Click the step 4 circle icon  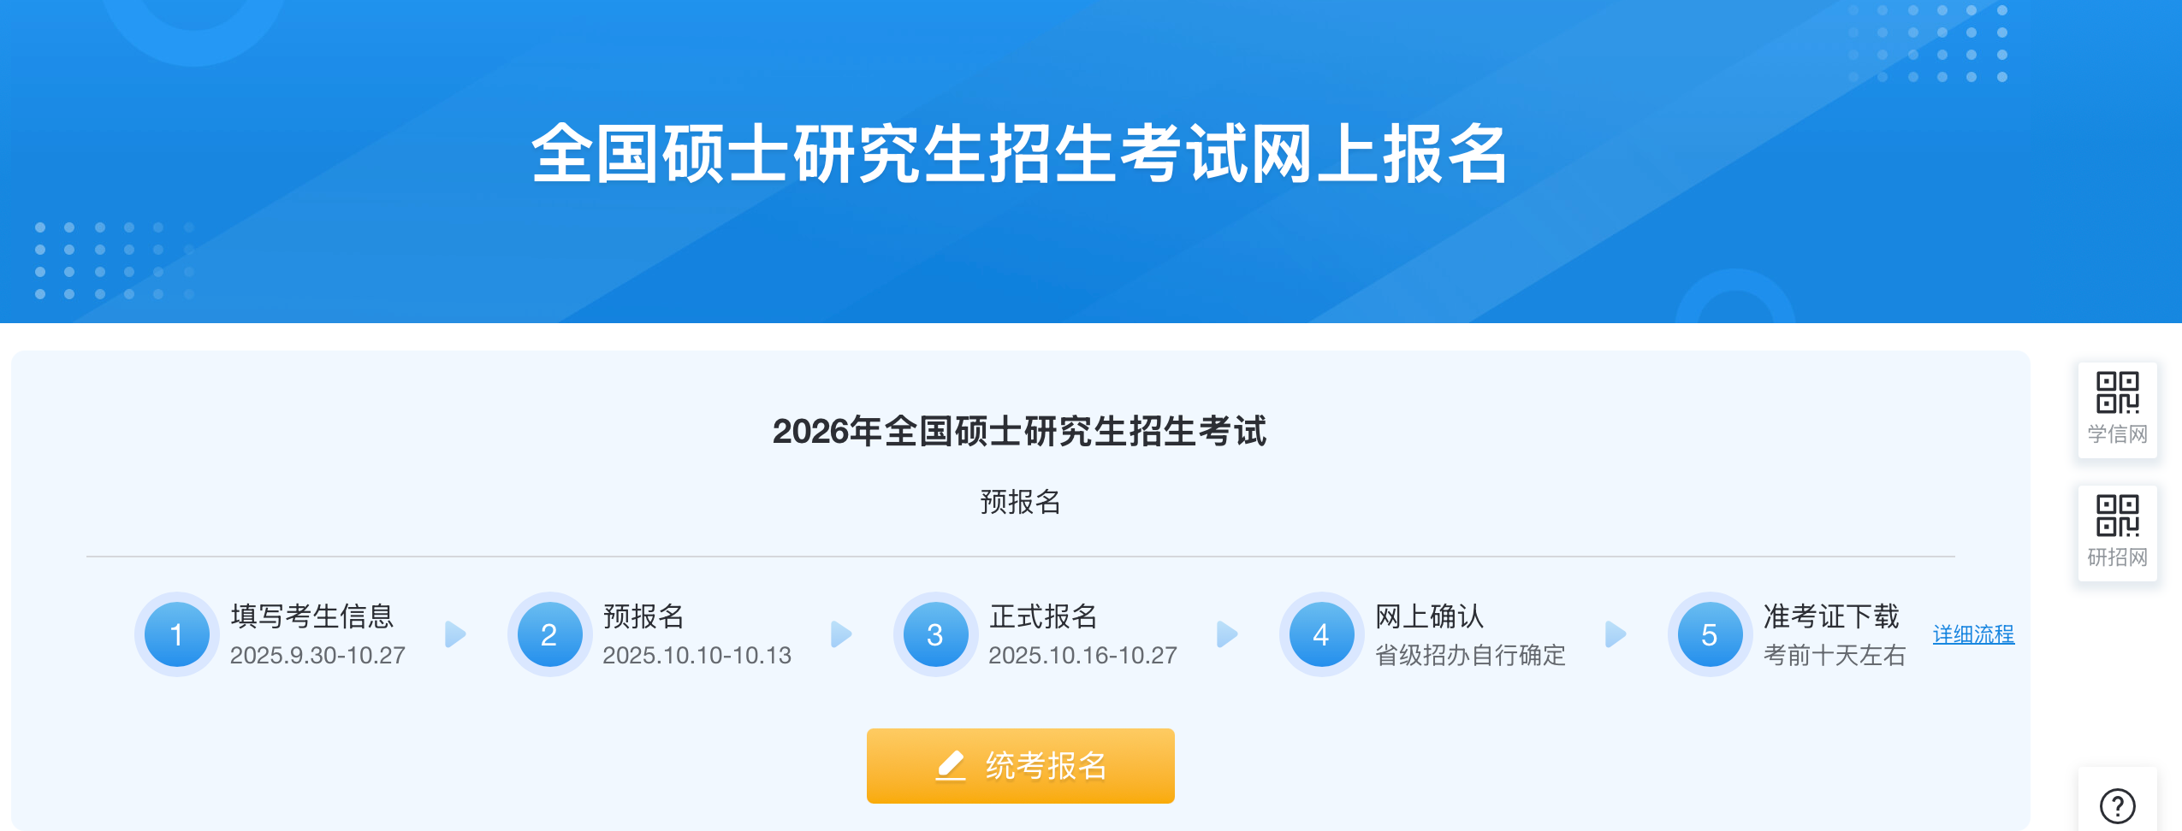tap(1321, 634)
